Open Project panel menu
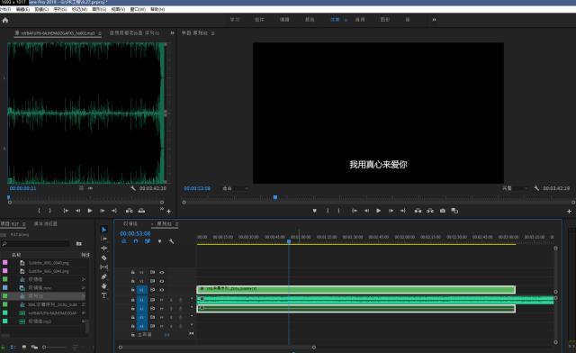This screenshot has width=576, height=353. coord(24,224)
